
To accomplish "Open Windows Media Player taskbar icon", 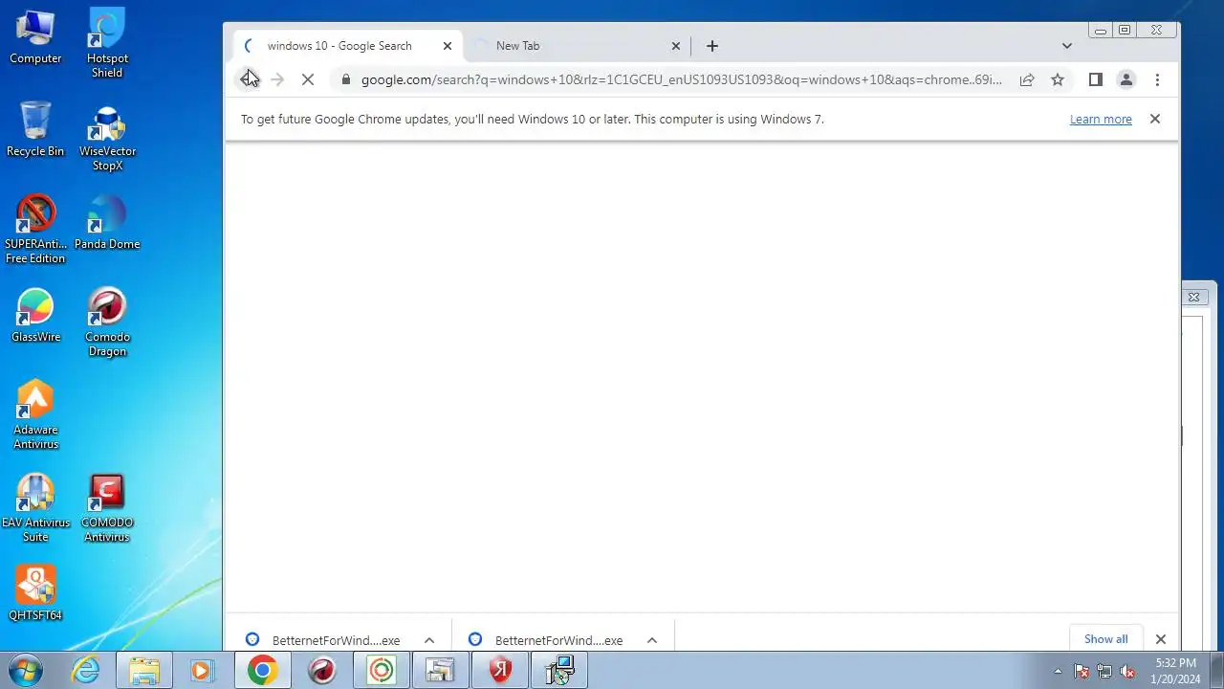I will tap(203, 671).
